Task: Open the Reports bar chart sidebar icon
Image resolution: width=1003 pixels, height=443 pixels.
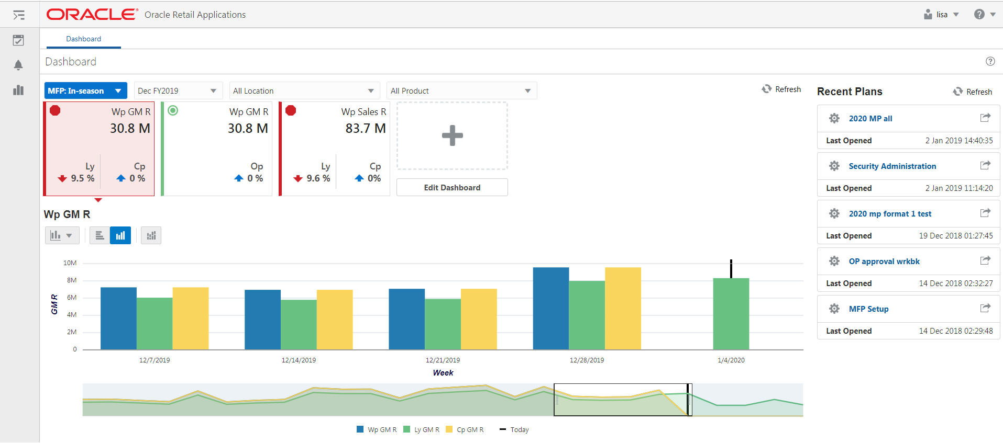Action: [18, 90]
